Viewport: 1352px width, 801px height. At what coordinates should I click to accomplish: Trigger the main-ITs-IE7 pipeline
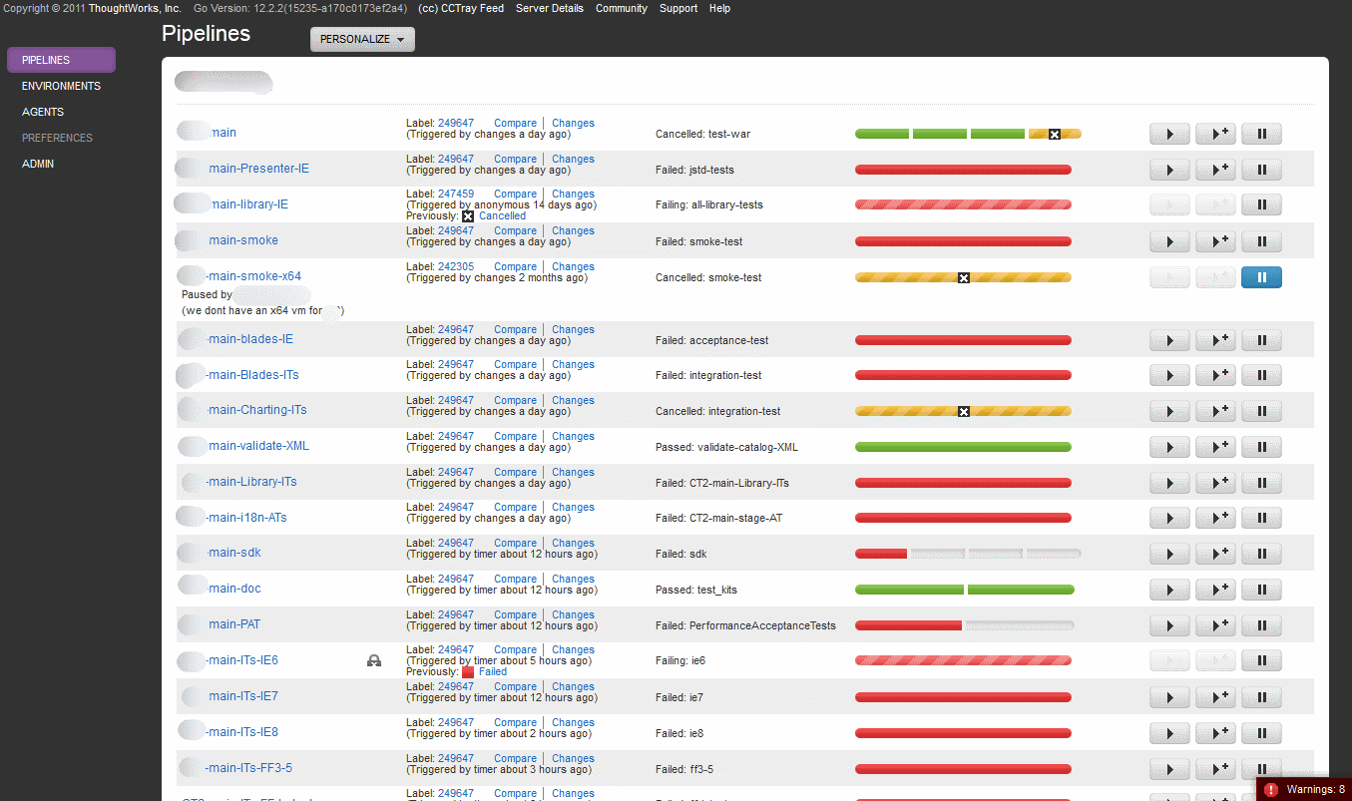(1168, 696)
